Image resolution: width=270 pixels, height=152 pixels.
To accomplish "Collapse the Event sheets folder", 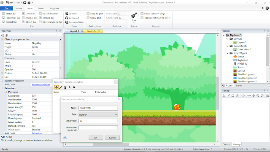I will click(x=227, y=46).
